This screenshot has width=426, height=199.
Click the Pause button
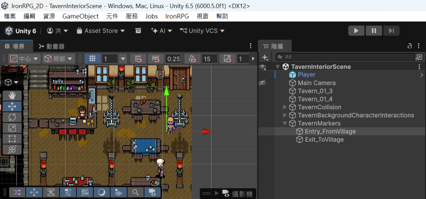coord(374,31)
